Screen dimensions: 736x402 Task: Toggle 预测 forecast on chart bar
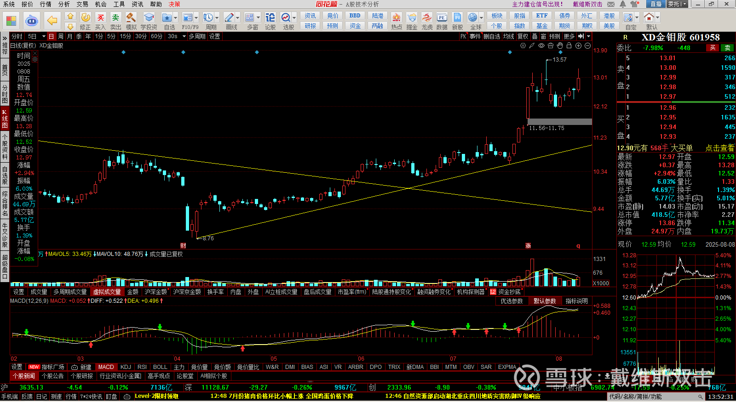555,36
